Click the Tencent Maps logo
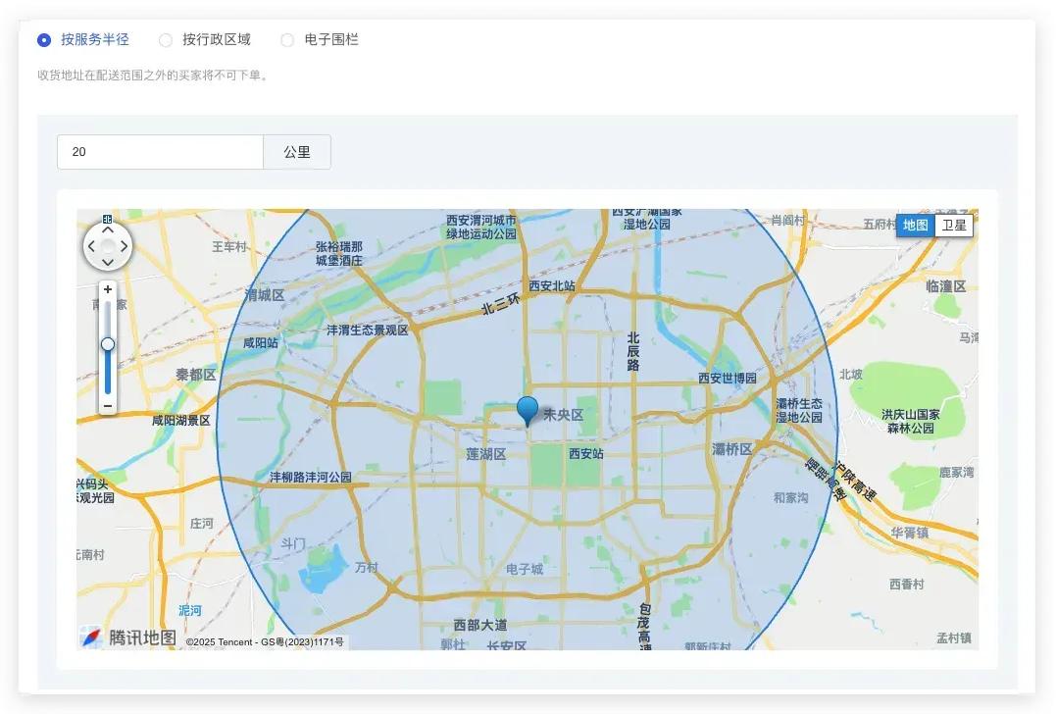This screenshot has width=1056, height=714. pyautogui.click(x=128, y=637)
